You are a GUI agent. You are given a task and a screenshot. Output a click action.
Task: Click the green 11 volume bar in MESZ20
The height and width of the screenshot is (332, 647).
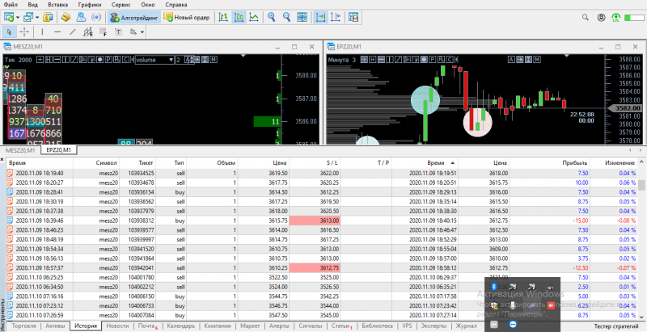tap(268, 121)
